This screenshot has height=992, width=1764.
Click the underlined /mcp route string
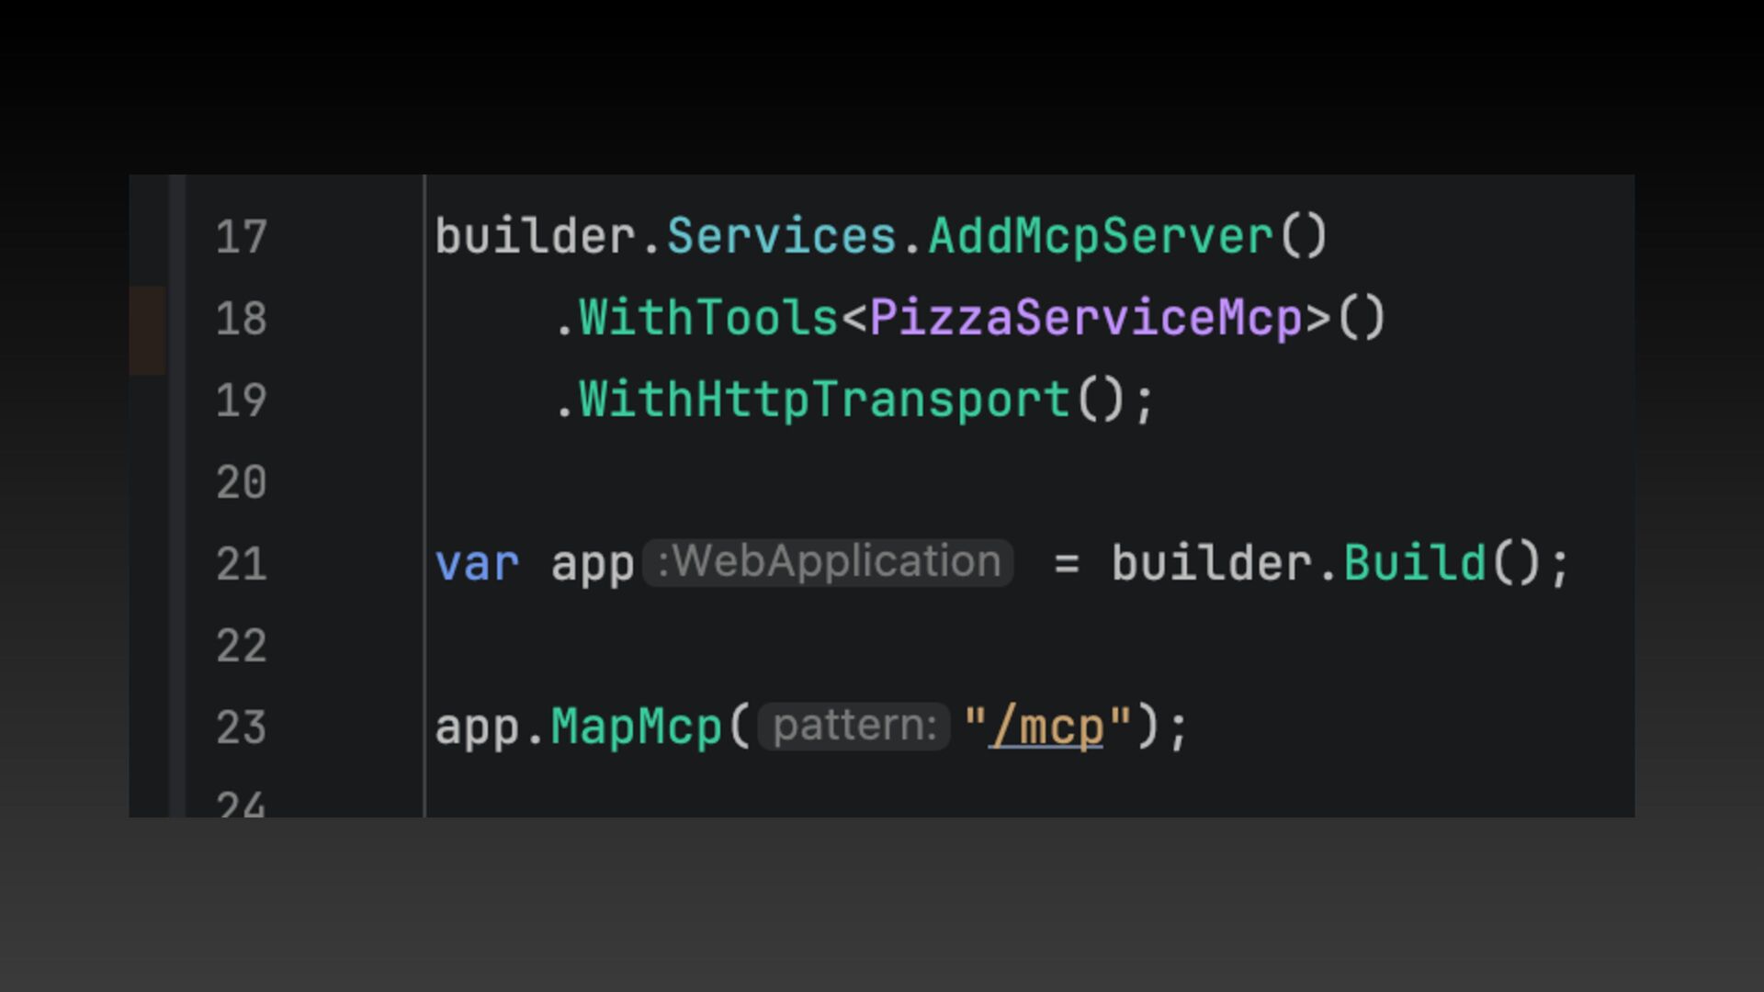click(x=1046, y=727)
